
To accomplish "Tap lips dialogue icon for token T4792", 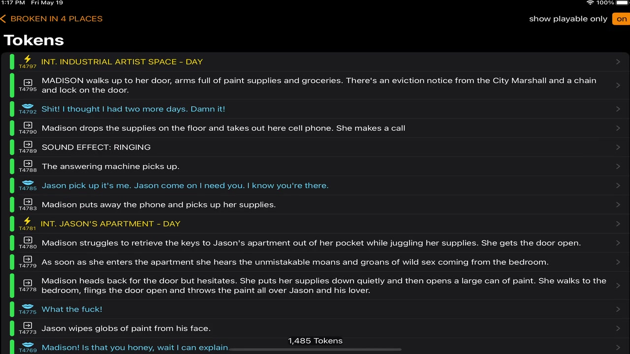I will (x=28, y=106).
